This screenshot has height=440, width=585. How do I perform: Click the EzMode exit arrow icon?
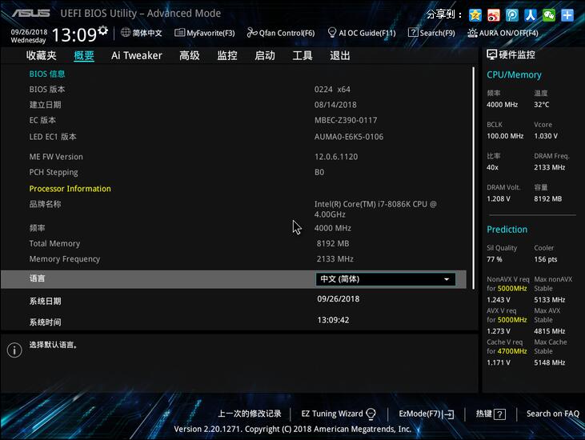pos(449,414)
